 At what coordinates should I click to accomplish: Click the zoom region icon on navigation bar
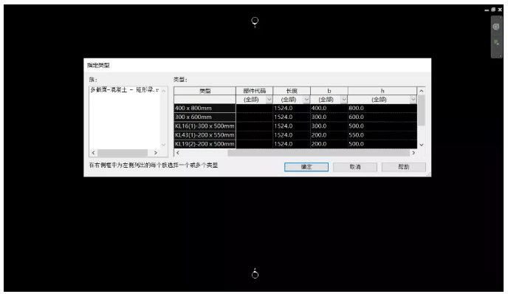pyautogui.click(x=496, y=42)
